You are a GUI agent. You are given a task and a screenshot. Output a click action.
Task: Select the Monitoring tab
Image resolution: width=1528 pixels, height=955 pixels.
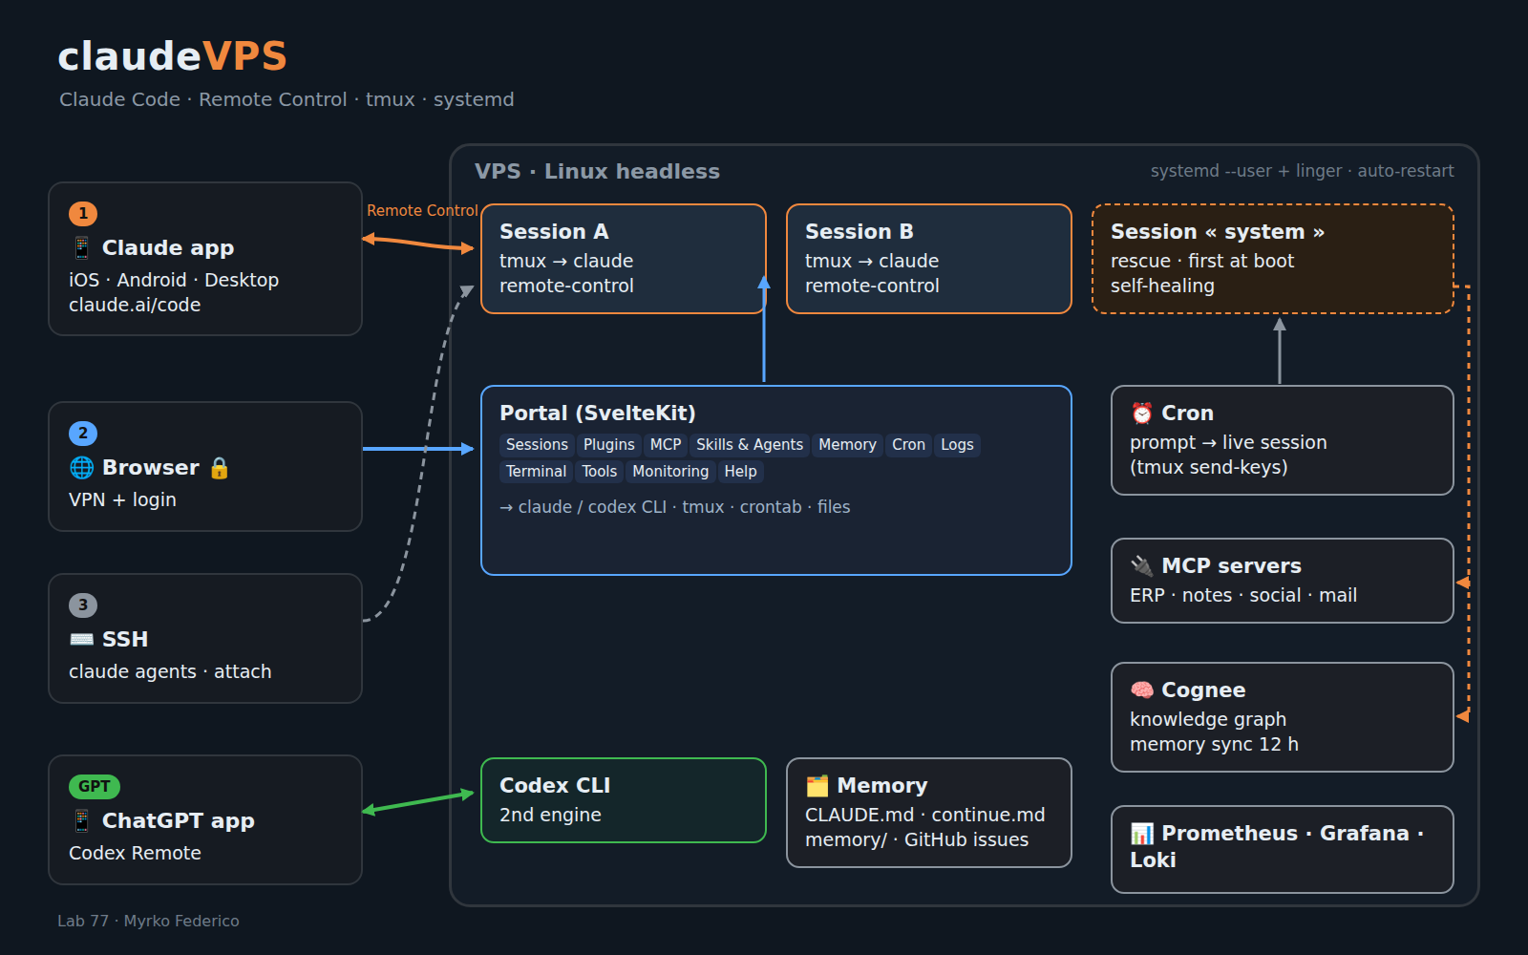pyautogui.click(x=670, y=472)
